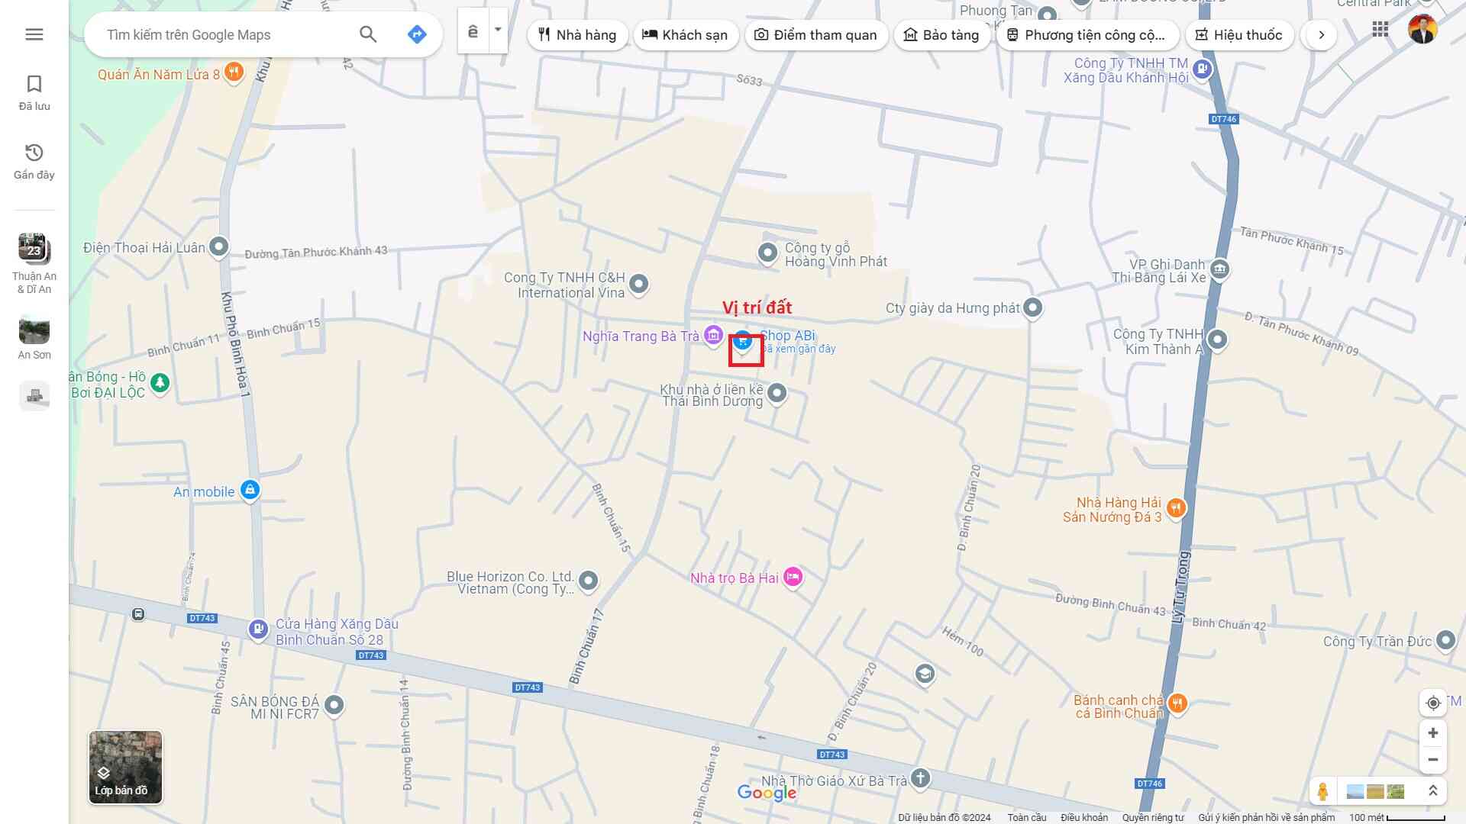Click the search magnifier icon
Image resolution: width=1466 pixels, height=824 pixels.
tap(368, 34)
